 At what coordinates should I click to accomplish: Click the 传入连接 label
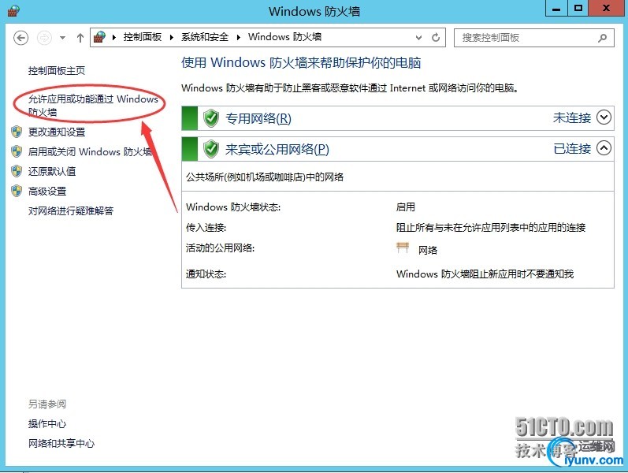(x=206, y=228)
